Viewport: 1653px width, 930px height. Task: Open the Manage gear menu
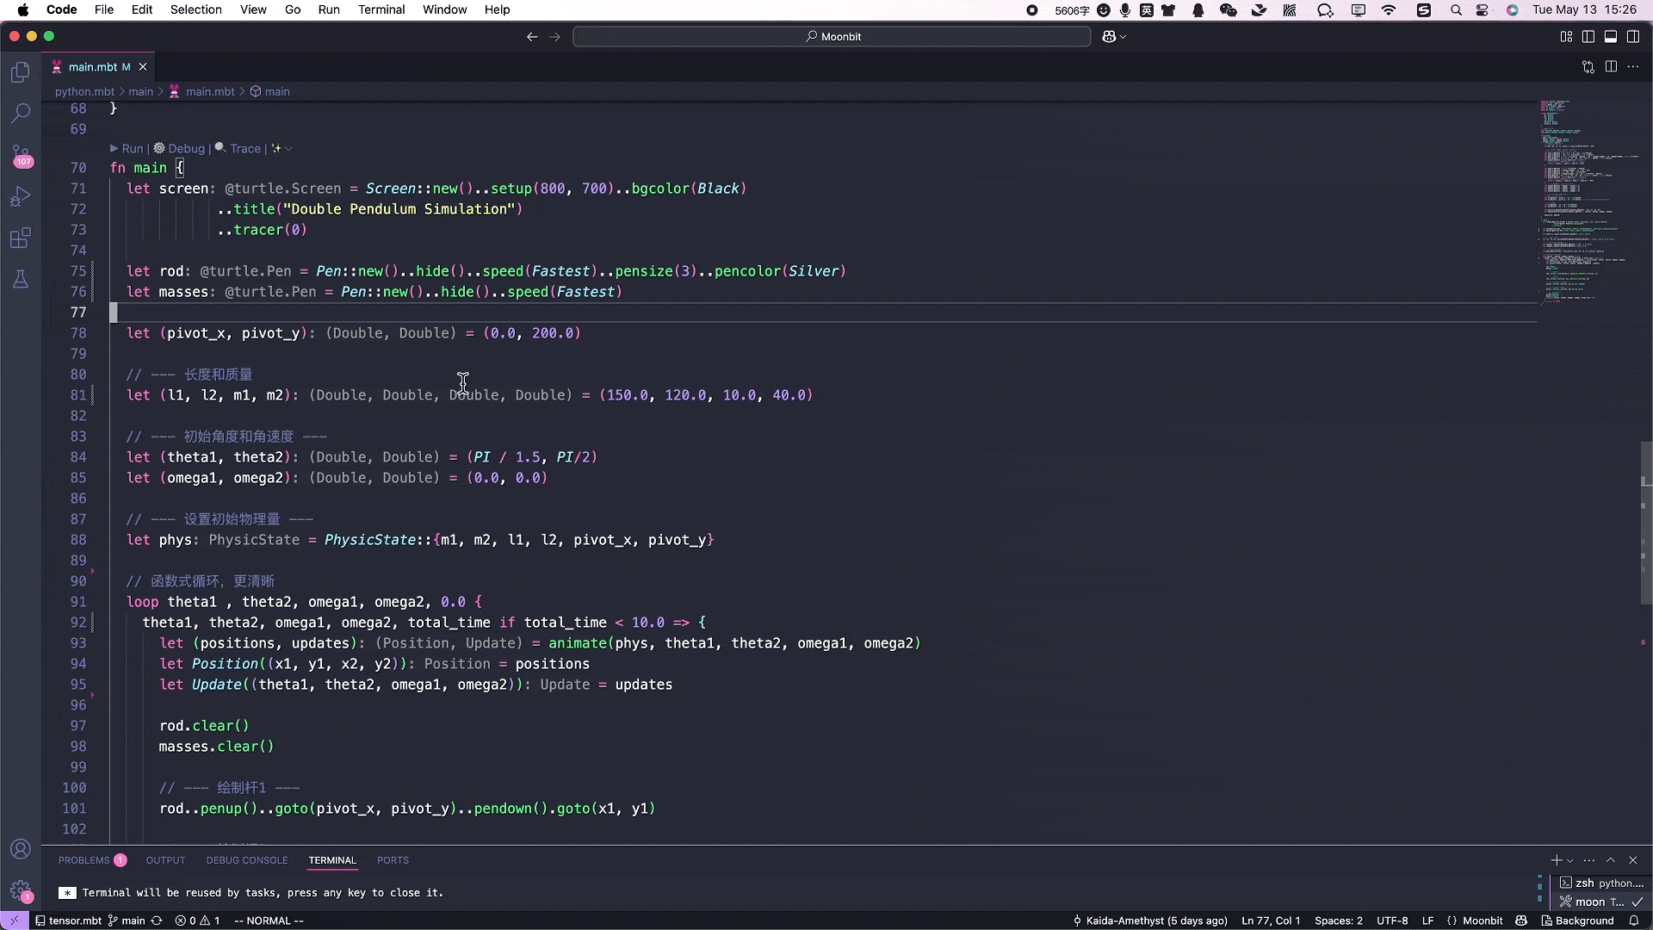21,891
